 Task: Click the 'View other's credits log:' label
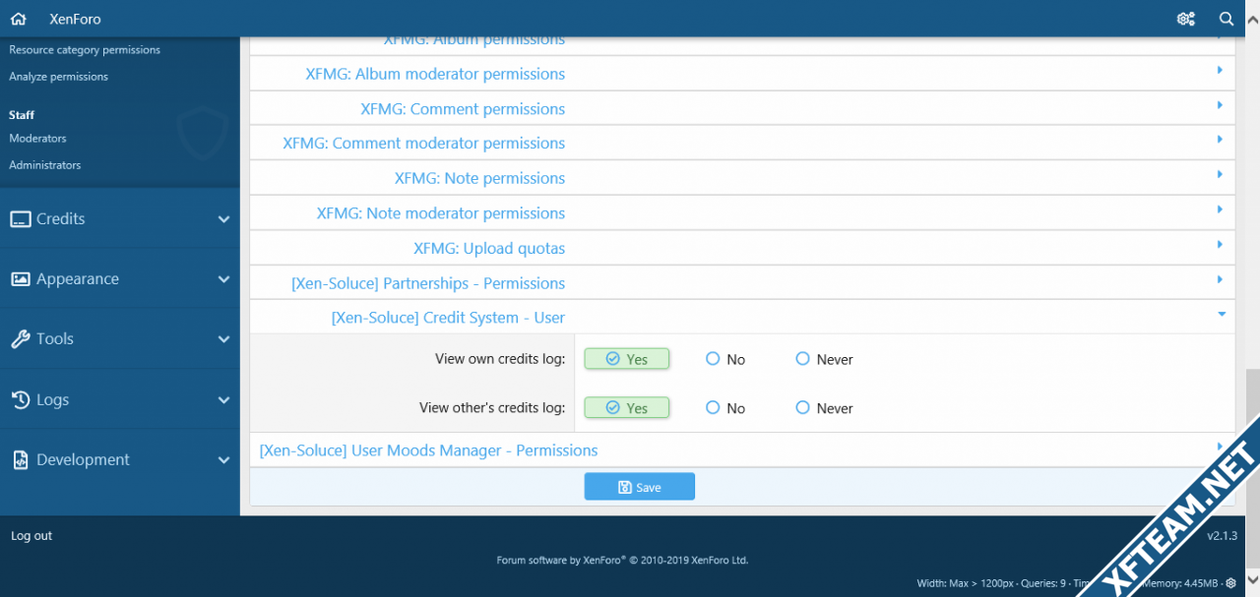pos(492,407)
